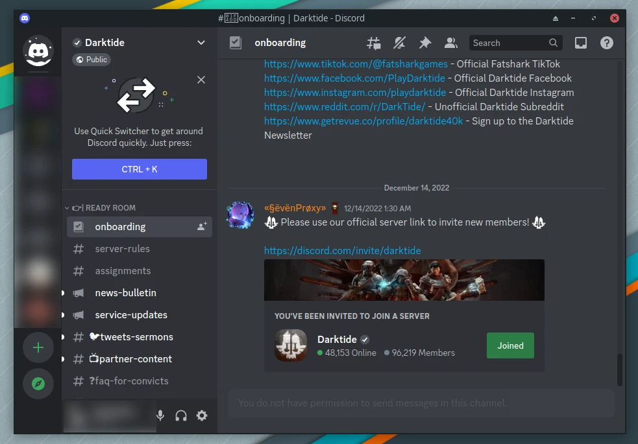Screen dimensions: 638x444
Task: Click the "48,153 Online" count text
Action: 350,353
